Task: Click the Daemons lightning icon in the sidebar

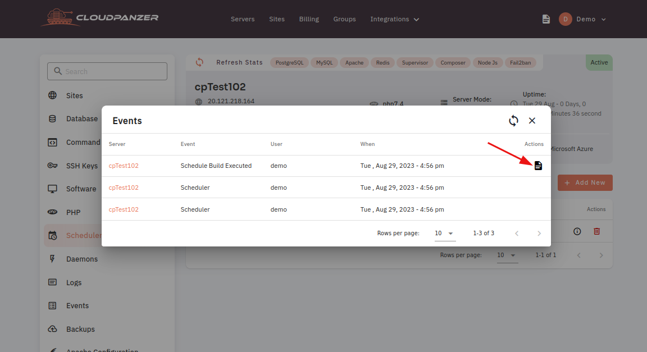Action: (52, 259)
